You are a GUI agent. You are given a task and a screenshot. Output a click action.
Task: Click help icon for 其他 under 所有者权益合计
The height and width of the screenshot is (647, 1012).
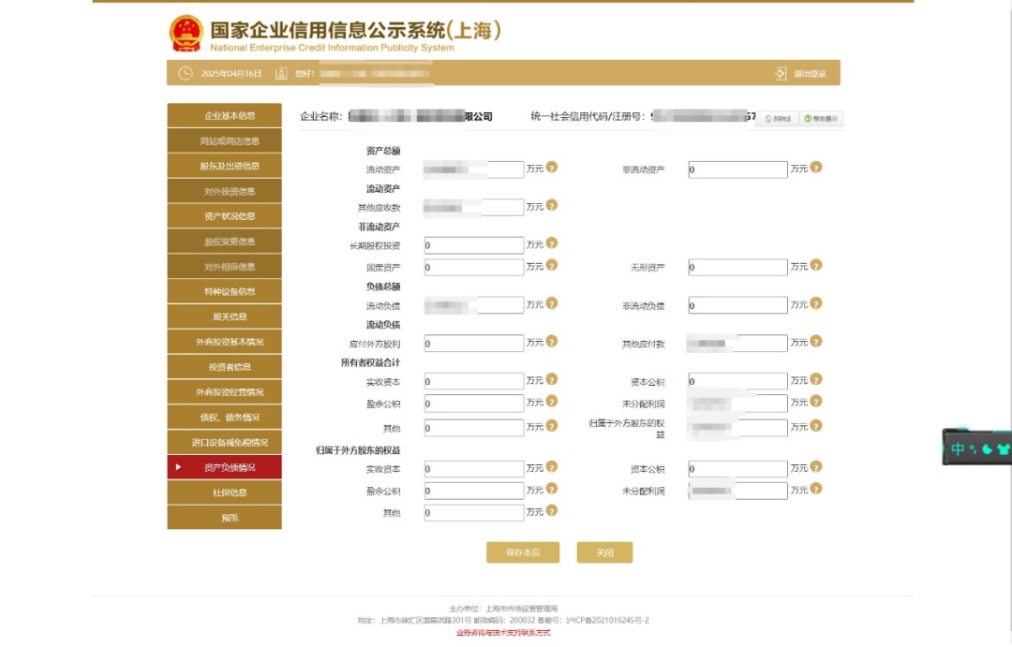[x=551, y=426]
